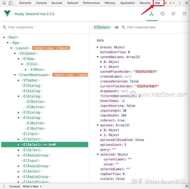Toggle the device toolbar icon
Screen dimensions: 190x189
10,3
